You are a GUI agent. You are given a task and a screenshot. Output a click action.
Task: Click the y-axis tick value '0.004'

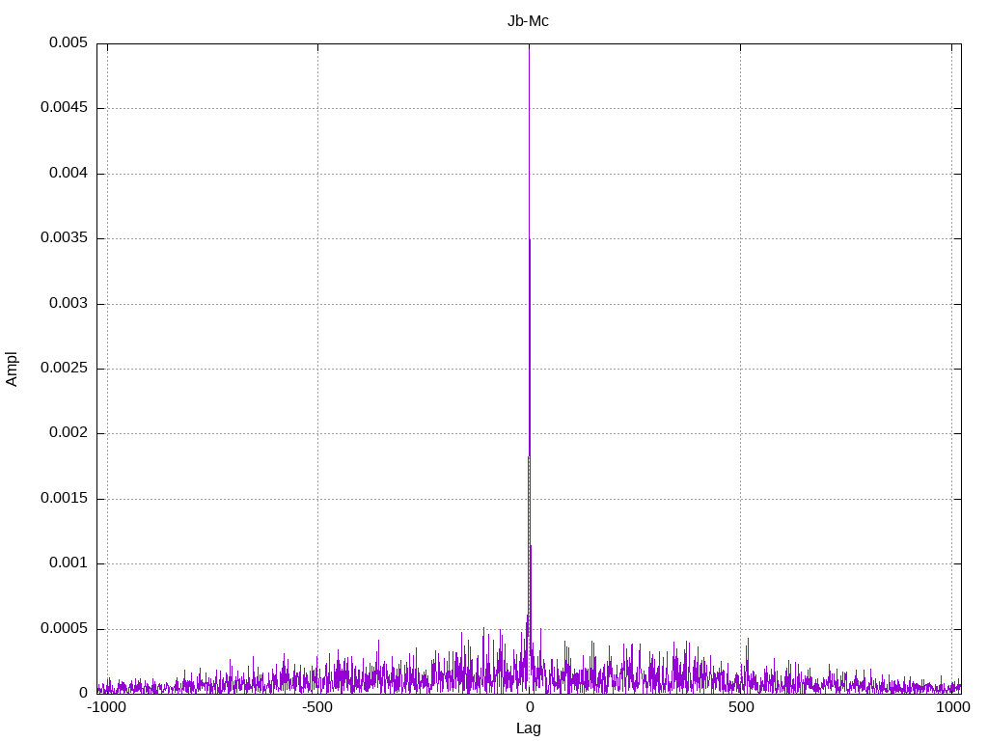click(x=69, y=174)
